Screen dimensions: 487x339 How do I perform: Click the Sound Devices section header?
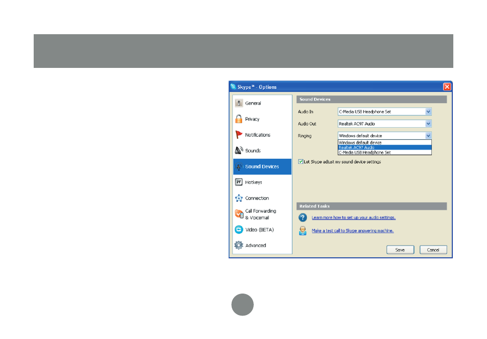pos(372,100)
